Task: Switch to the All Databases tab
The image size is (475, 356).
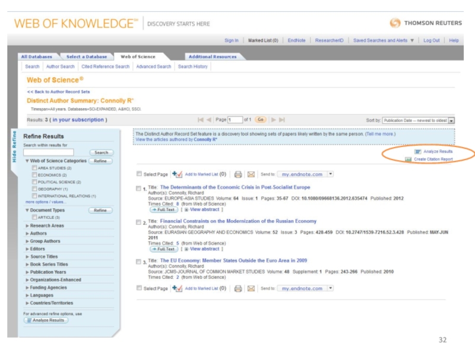Action: pos(37,56)
